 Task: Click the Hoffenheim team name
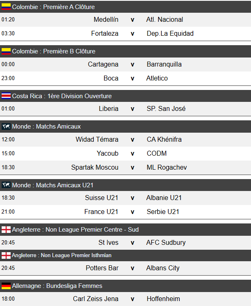coord(163,299)
